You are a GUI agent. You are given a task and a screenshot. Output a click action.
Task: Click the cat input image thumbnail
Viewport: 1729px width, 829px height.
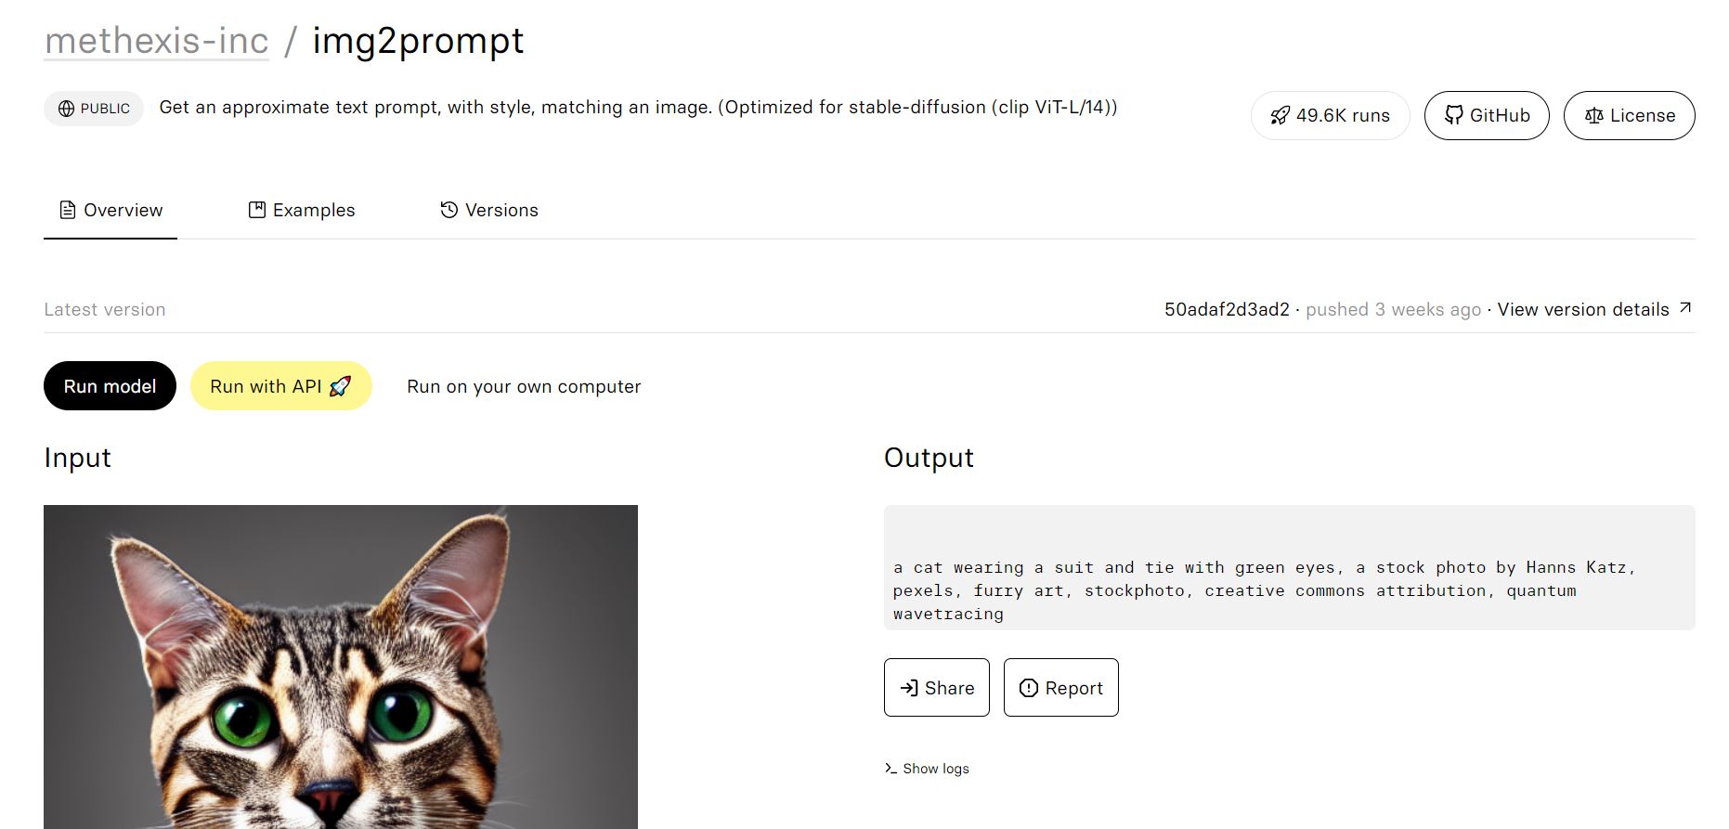[x=341, y=667]
